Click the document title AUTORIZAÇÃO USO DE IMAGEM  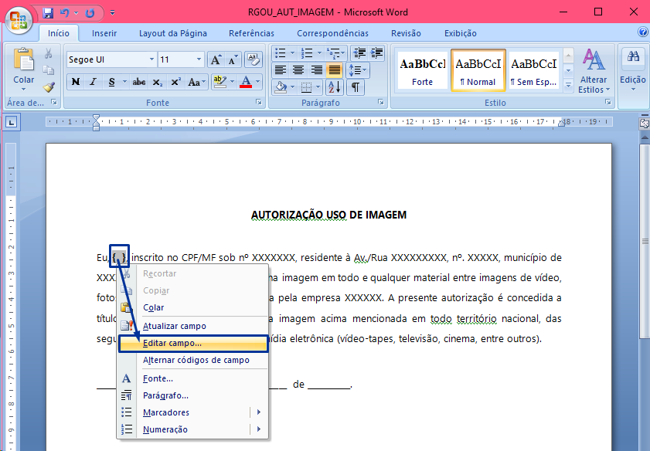tap(328, 215)
